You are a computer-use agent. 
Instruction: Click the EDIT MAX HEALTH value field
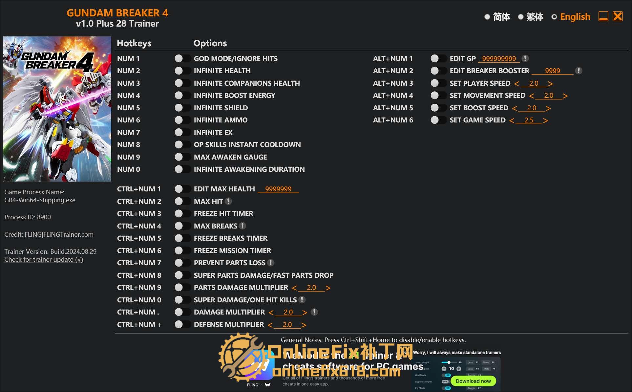pos(278,189)
